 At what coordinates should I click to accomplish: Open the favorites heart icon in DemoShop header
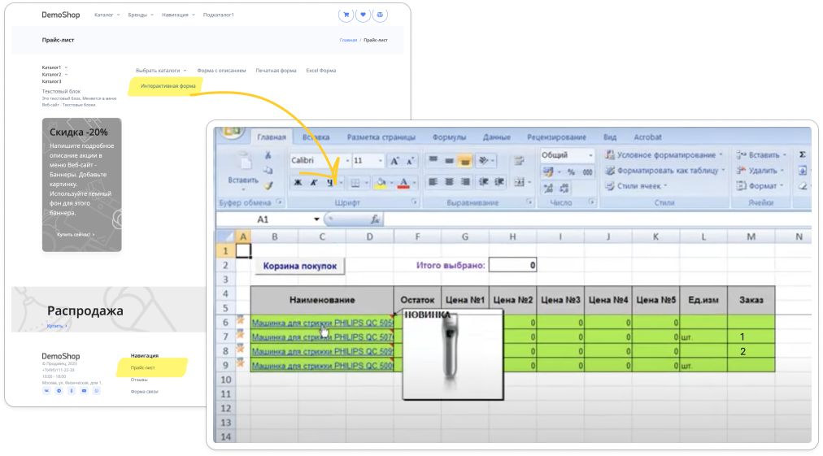point(363,15)
